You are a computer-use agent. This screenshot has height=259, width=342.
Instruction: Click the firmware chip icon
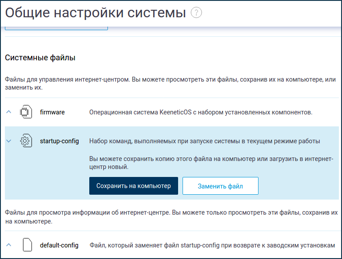[26, 112]
